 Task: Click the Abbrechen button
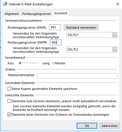(110, 126)
